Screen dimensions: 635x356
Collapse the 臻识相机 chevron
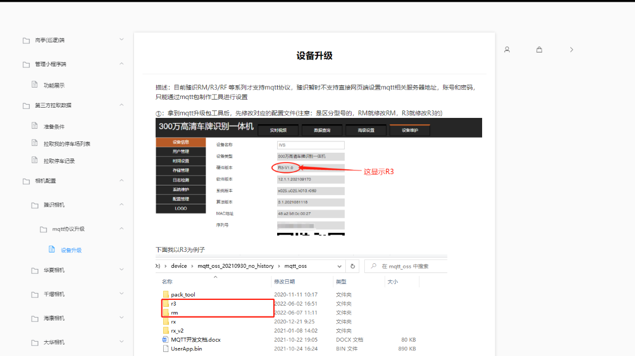121,204
